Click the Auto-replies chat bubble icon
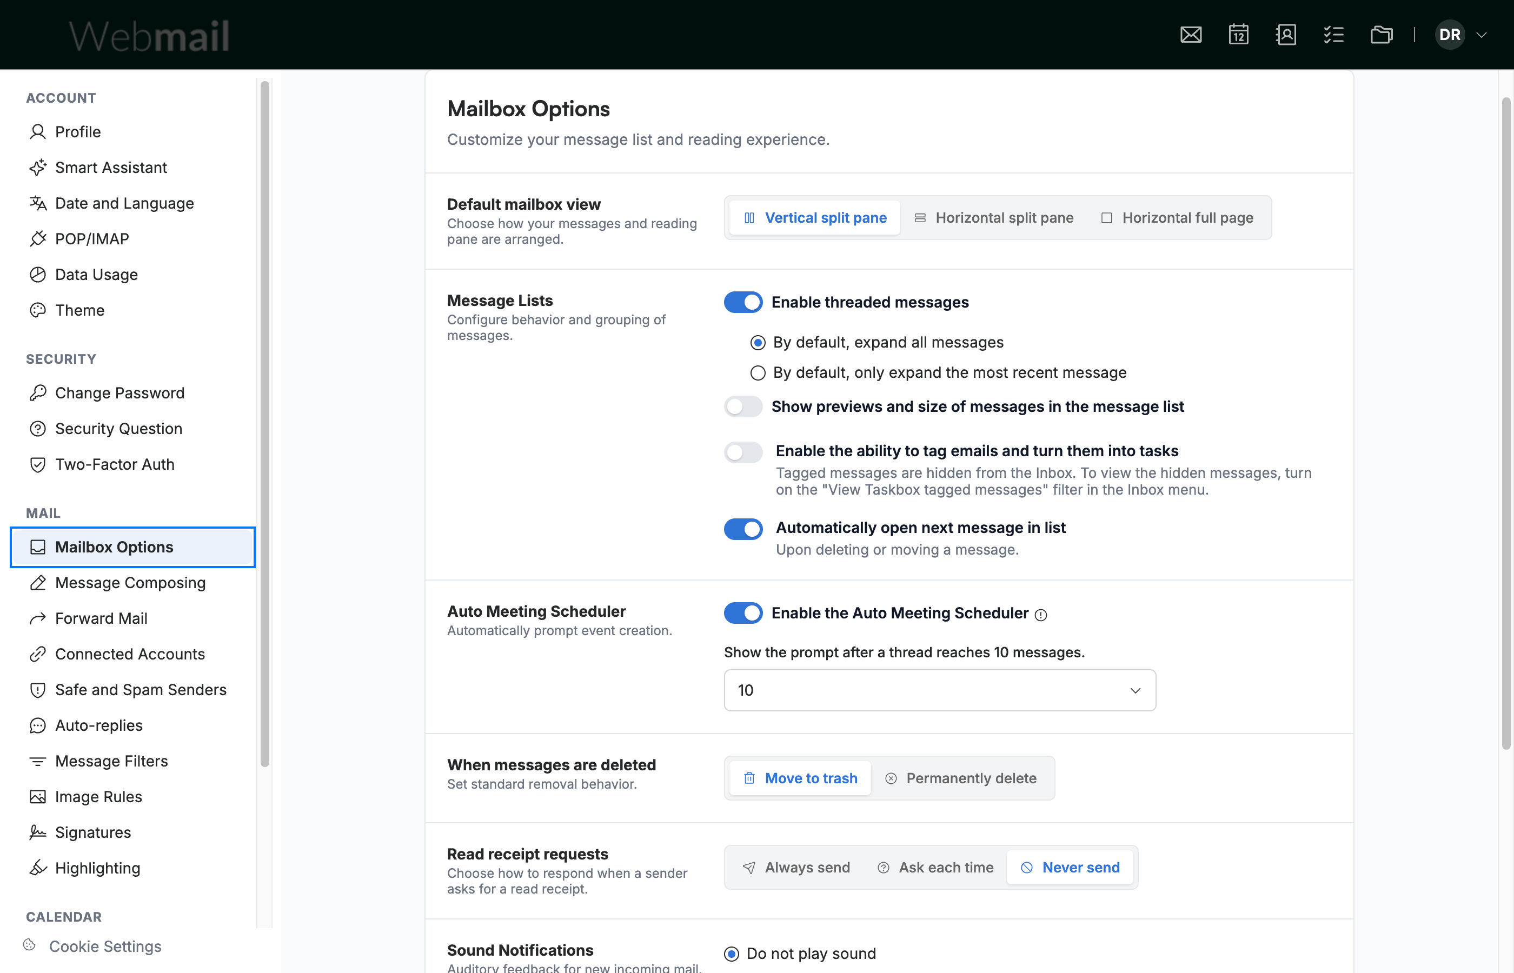Viewport: 1514px width, 973px height. [x=38, y=725]
